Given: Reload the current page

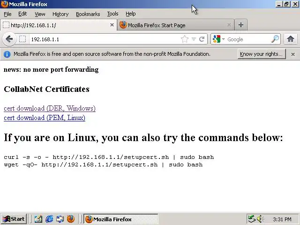Looking at the screenshot, I should pyautogui.click(x=202, y=39).
